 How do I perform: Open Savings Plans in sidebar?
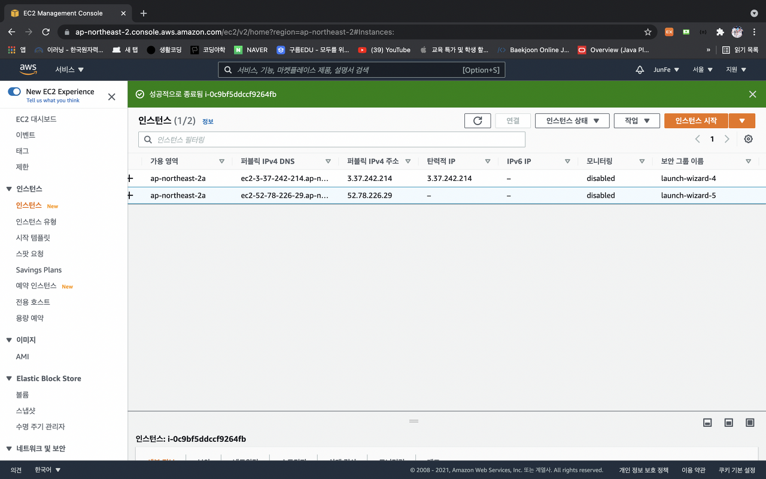pyautogui.click(x=39, y=270)
